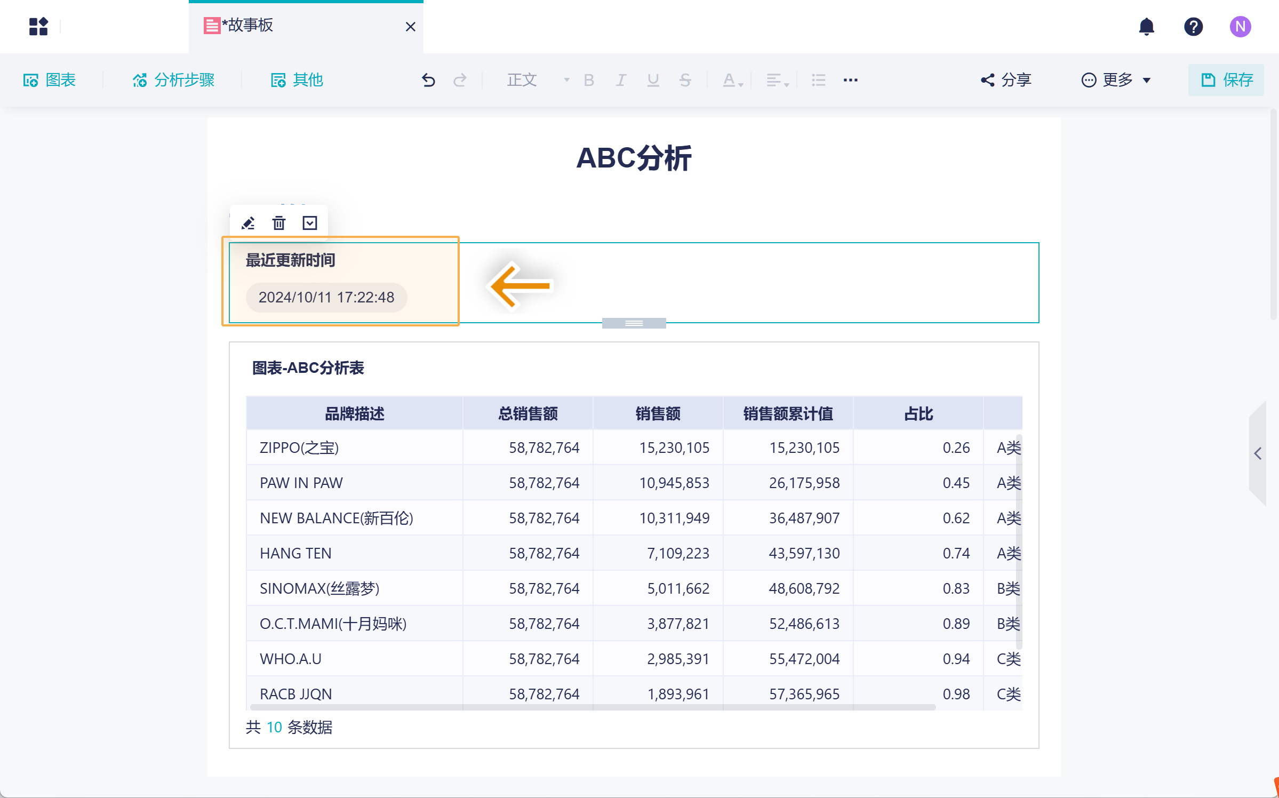This screenshot has width=1279, height=798.
Task: Click the 占比 column header
Action: (x=918, y=413)
